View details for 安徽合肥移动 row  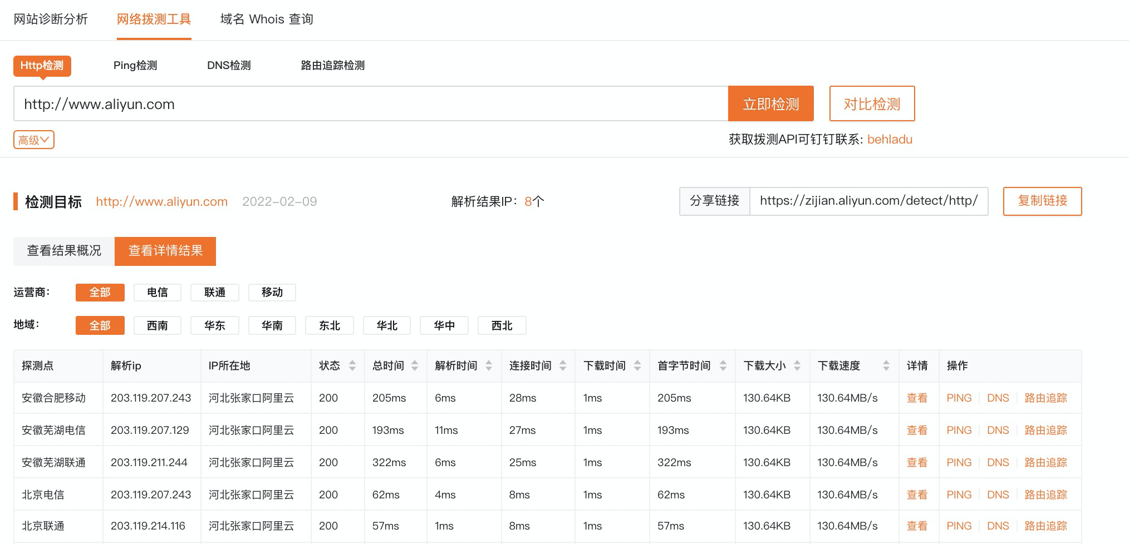coord(917,398)
